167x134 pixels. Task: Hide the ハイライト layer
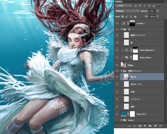pos(117,99)
